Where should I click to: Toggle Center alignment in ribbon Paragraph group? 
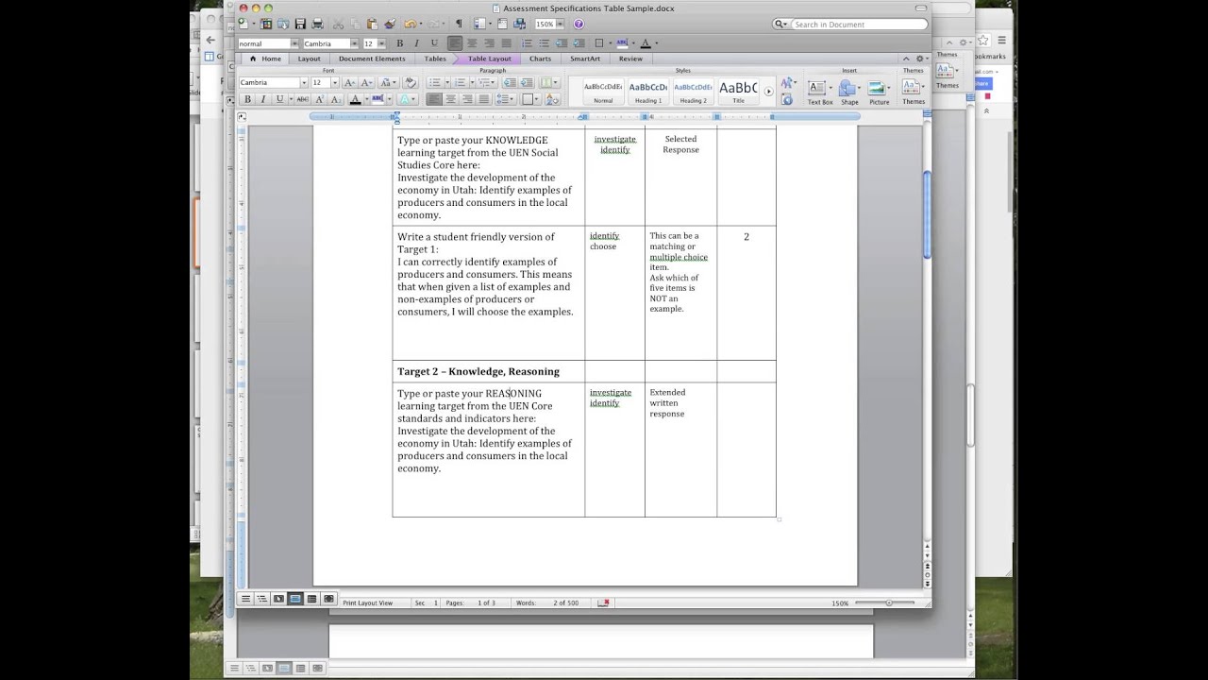tap(451, 99)
